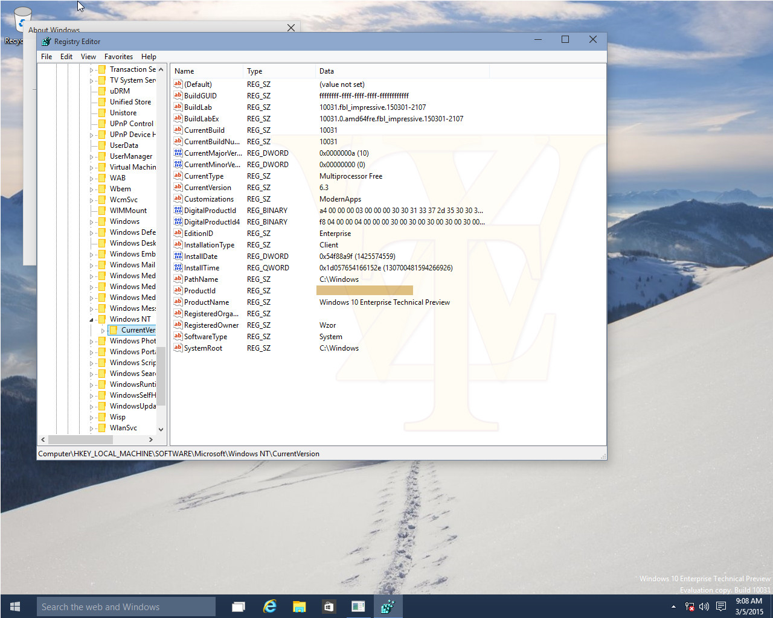Click the RegisteredOwner string value icon
The height and width of the screenshot is (618, 773).
pos(178,325)
